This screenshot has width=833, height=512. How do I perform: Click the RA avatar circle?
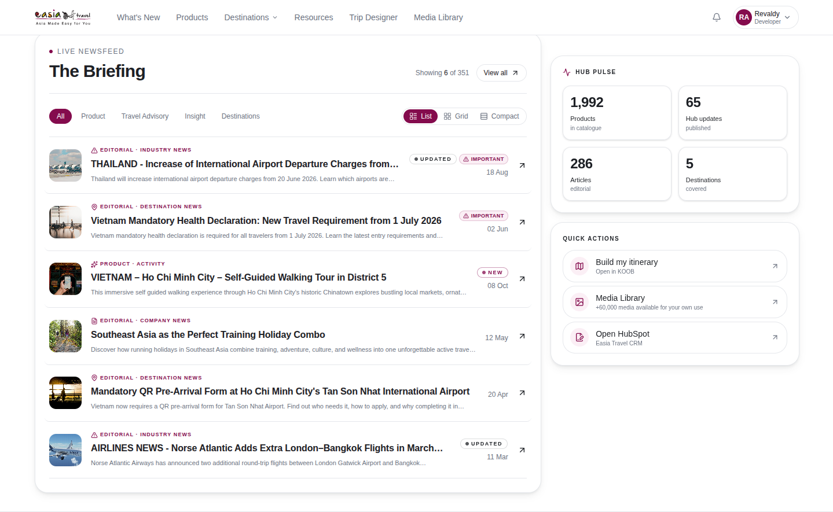[x=744, y=17]
